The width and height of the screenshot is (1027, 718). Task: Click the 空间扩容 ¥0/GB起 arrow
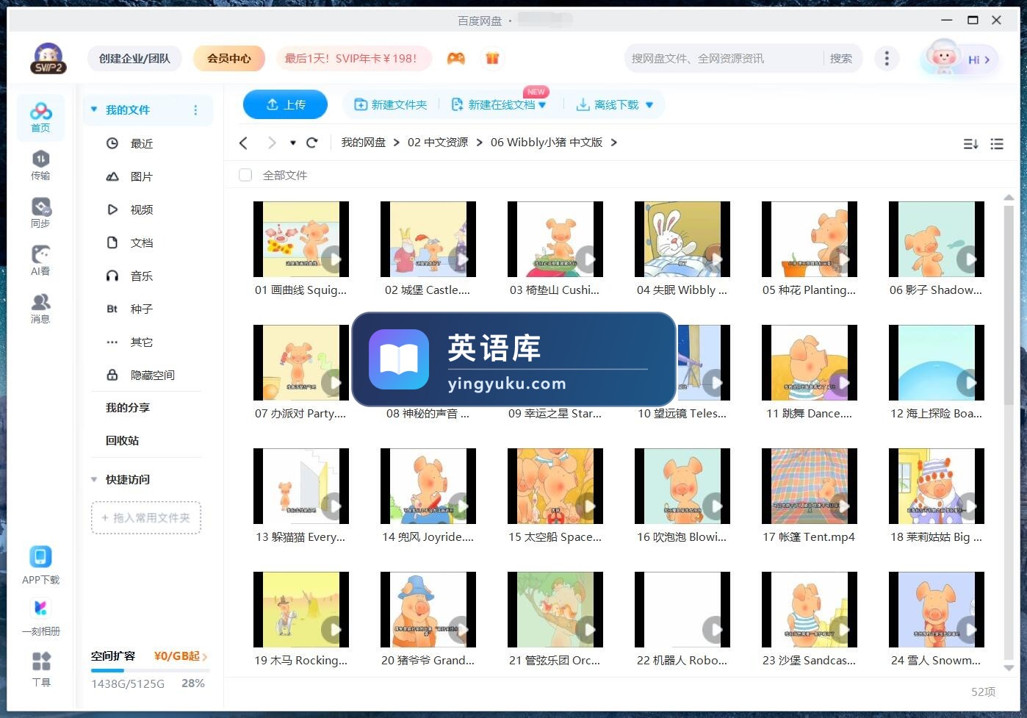204,656
